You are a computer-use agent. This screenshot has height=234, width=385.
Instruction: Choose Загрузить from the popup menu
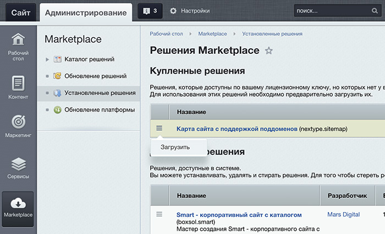tap(175, 147)
